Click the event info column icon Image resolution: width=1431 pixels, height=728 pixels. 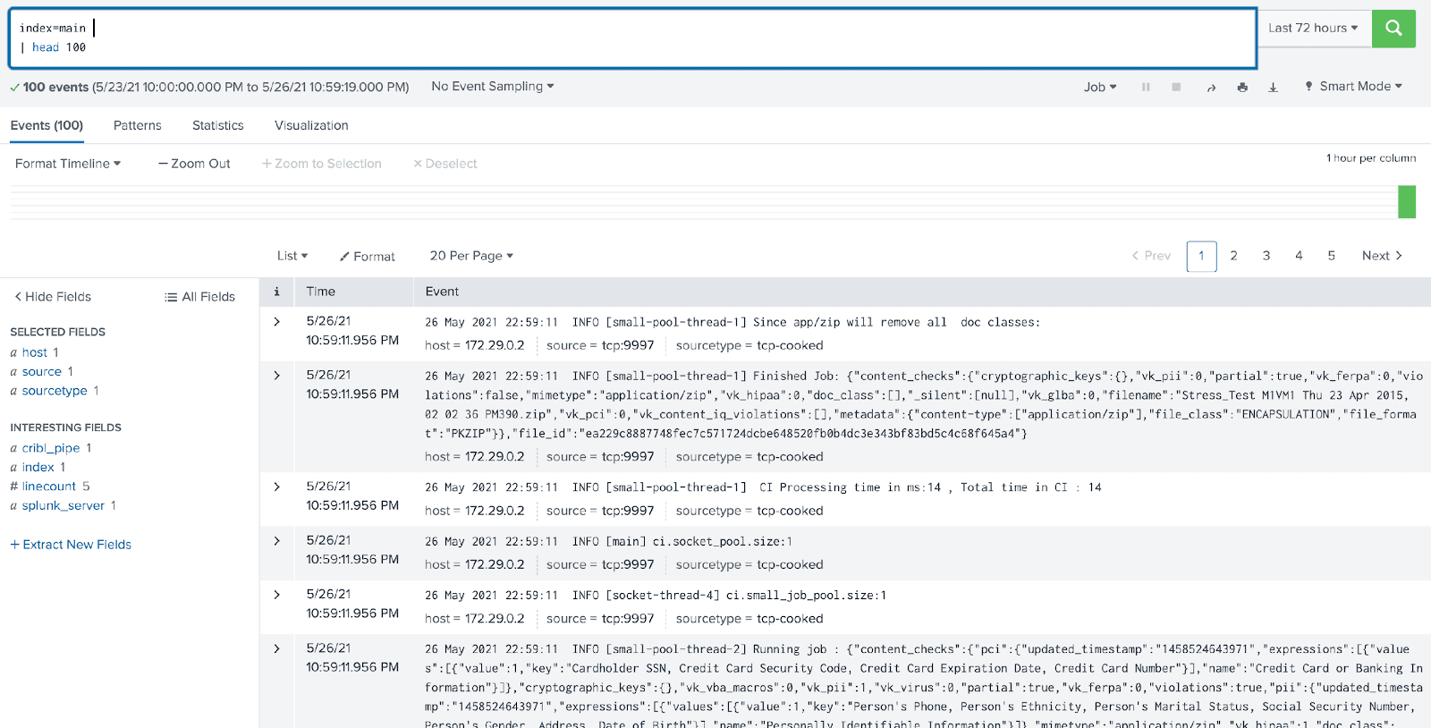pyautogui.click(x=276, y=292)
